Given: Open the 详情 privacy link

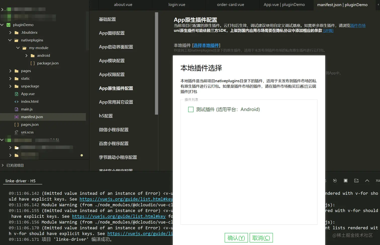Looking at the screenshot, I should coord(328,31).
